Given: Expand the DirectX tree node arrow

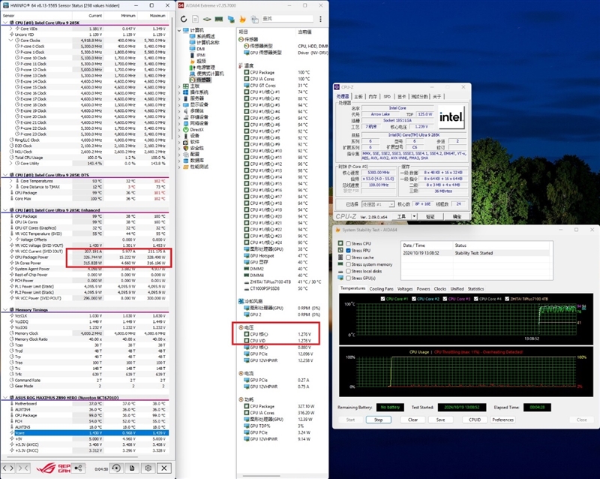Looking at the screenshot, I should pos(179,130).
